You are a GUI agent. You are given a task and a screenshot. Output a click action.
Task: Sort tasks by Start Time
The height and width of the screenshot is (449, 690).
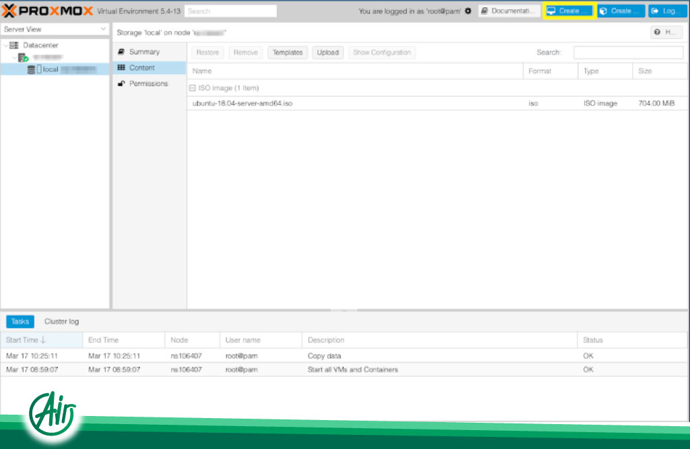click(x=42, y=340)
